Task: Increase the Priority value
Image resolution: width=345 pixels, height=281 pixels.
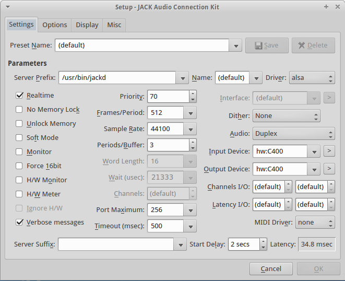Action: (x=193, y=93)
